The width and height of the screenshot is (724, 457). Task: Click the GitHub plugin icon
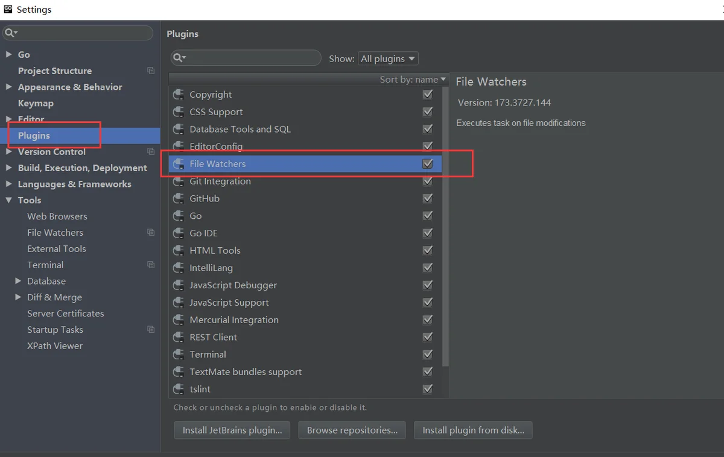178,198
